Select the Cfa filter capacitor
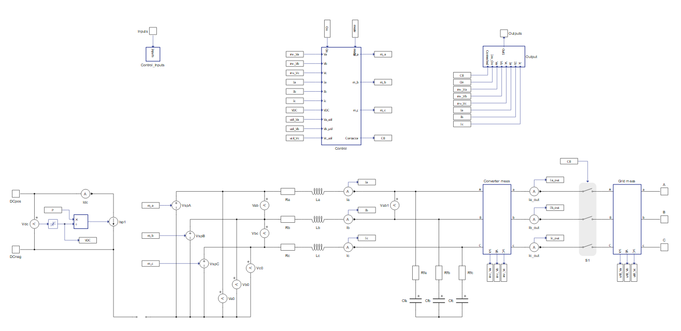Viewport: 681px width, 331px height. 415,300
